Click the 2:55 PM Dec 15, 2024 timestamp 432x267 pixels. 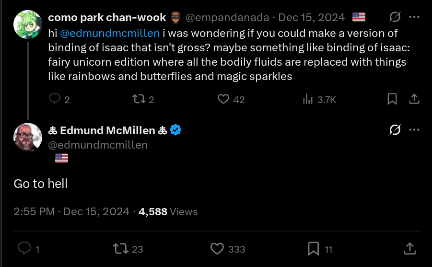(x=71, y=211)
